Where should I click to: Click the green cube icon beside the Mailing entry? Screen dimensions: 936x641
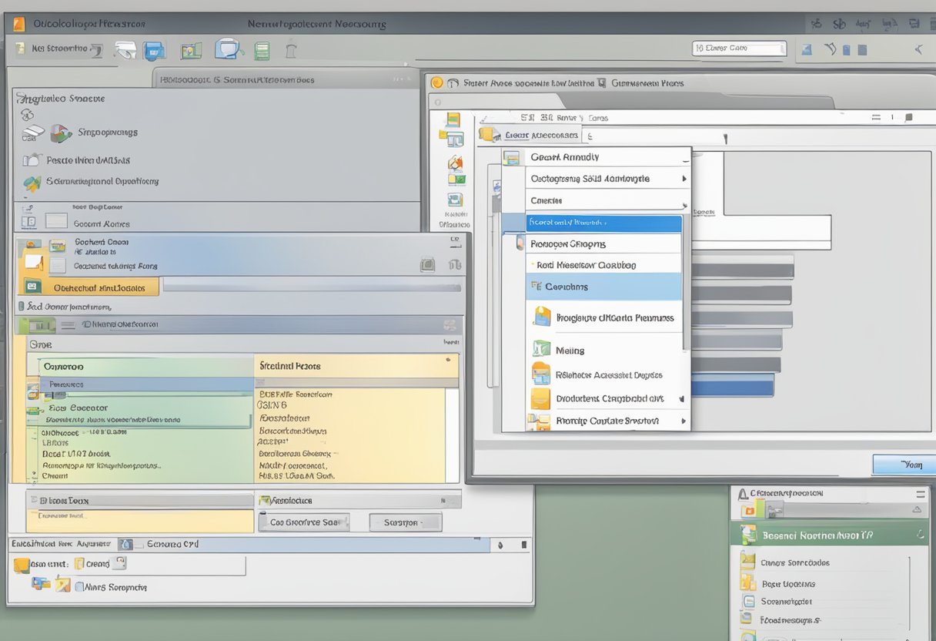(x=540, y=350)
